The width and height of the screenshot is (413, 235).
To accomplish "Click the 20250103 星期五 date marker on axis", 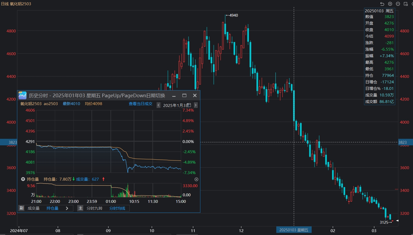I will click(294, 230).
